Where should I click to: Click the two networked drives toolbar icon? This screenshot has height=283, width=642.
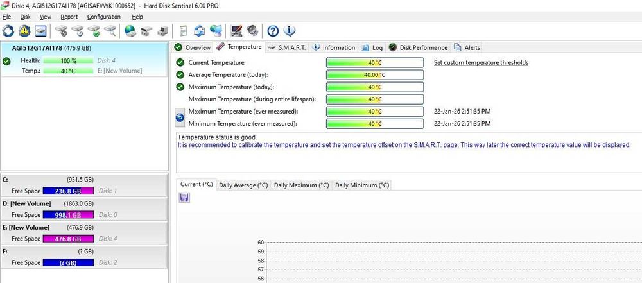146,31
